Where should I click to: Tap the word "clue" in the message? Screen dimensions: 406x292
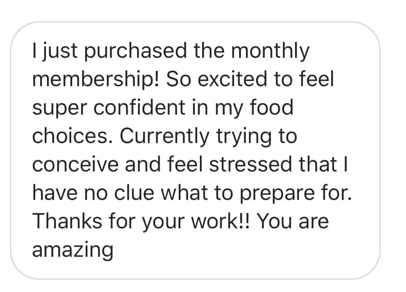pos(134,193)
